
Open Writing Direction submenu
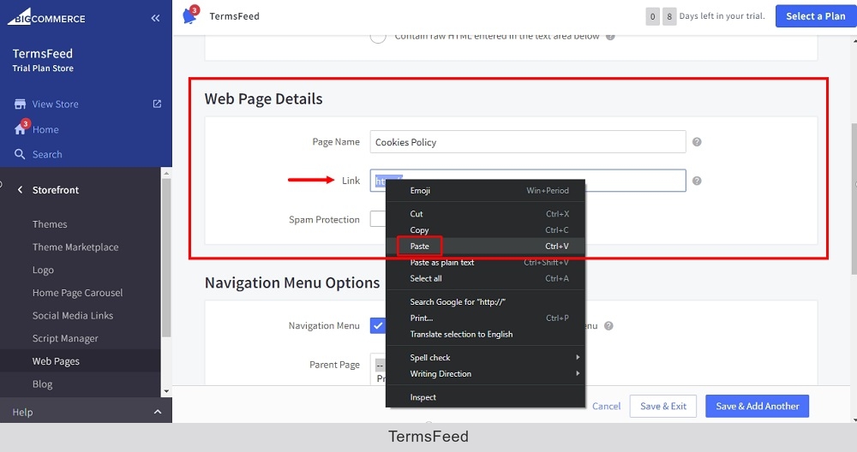485,374
